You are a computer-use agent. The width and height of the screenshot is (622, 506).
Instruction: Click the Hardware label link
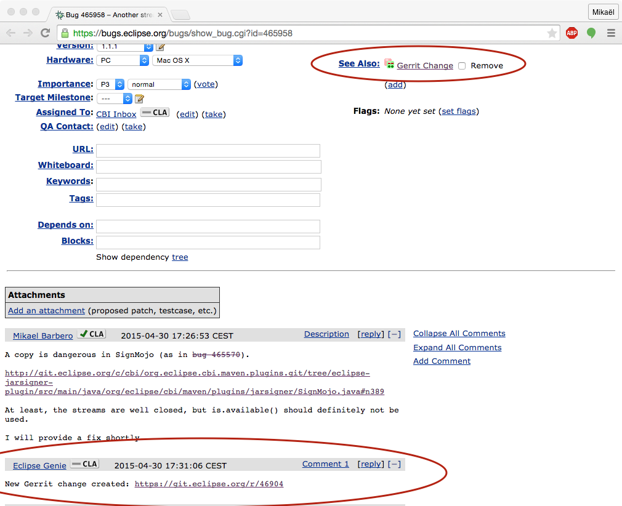pos(70,60)
